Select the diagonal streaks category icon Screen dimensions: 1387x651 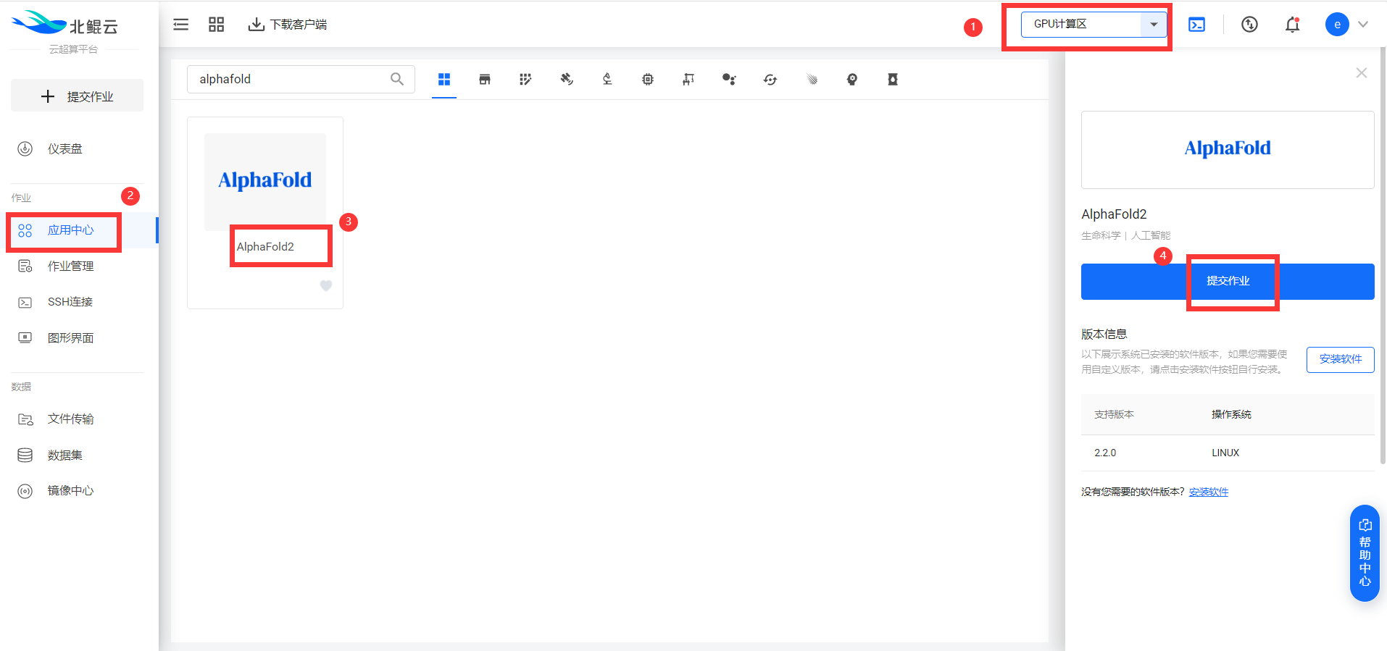[812, 79]
